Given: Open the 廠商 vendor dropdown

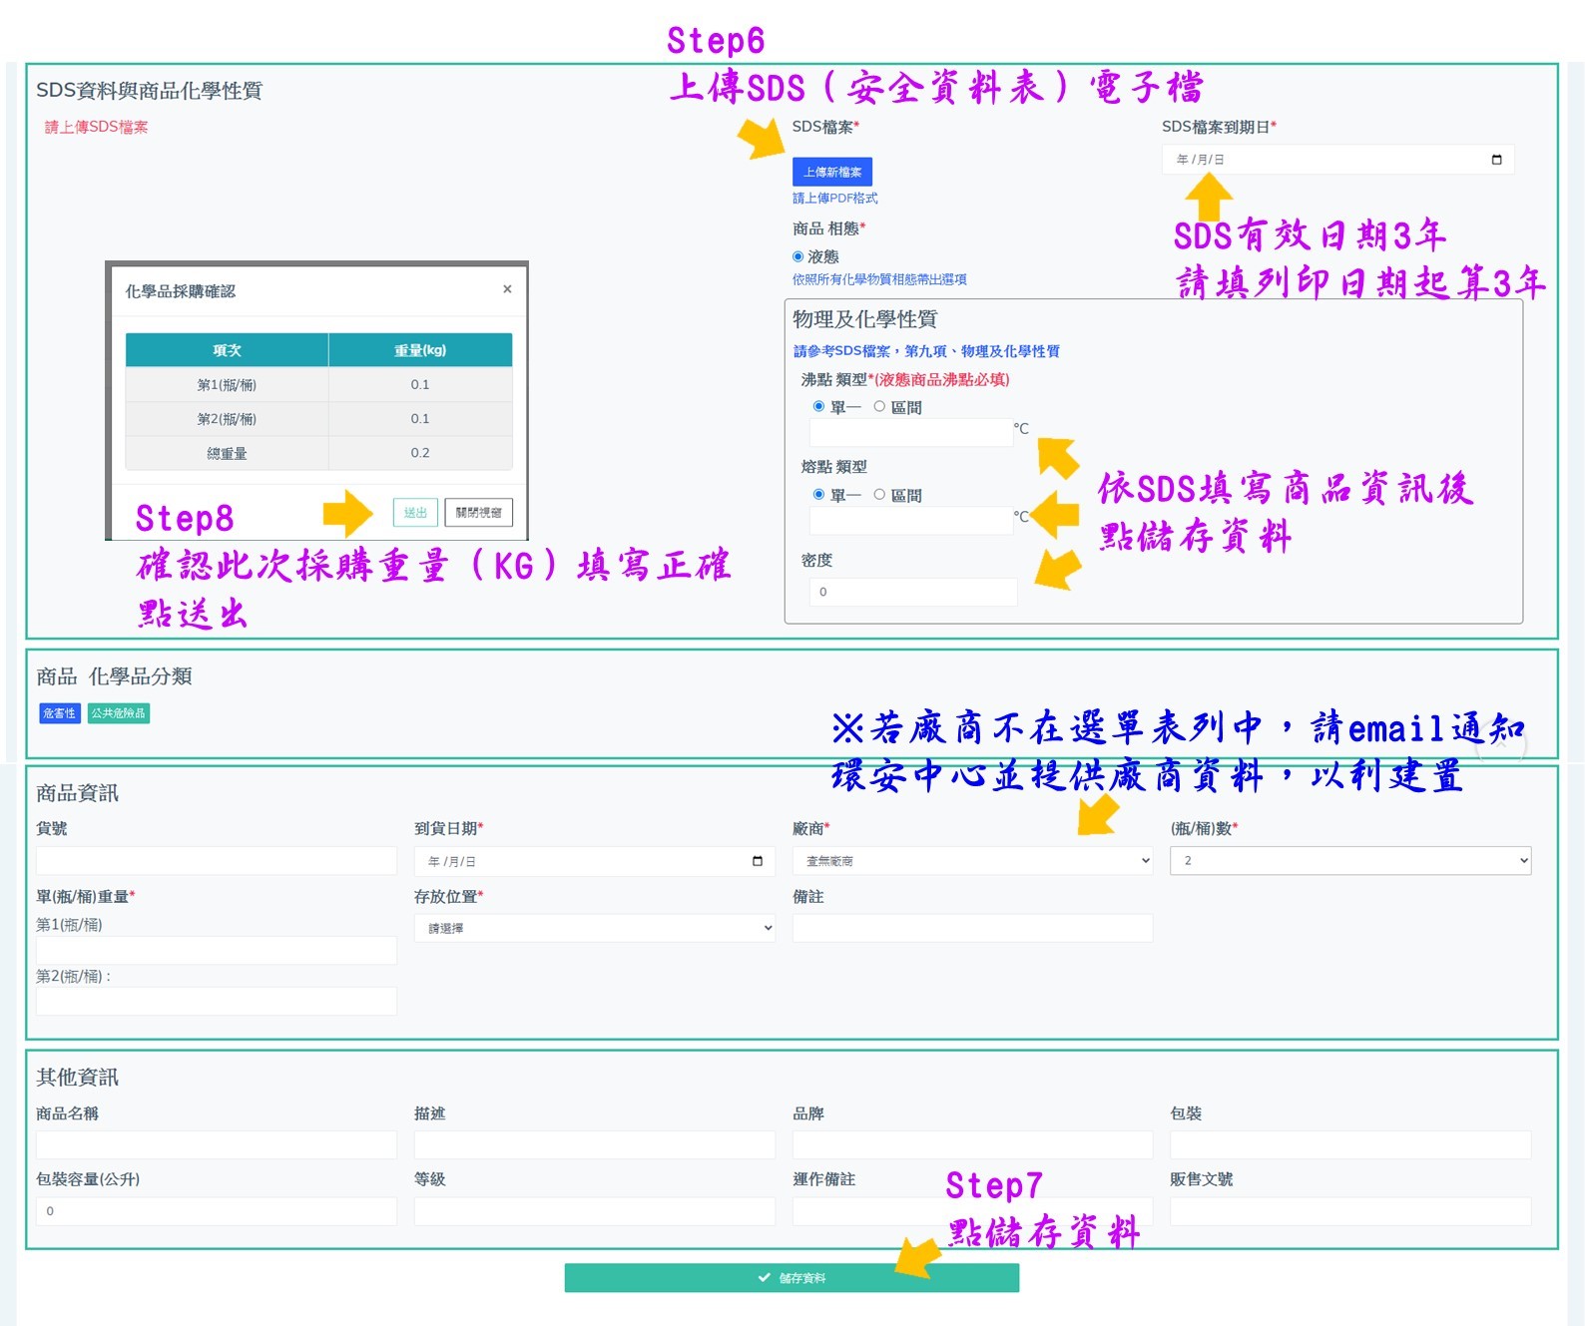Looking at the screenshot, I should click(972, 861).
